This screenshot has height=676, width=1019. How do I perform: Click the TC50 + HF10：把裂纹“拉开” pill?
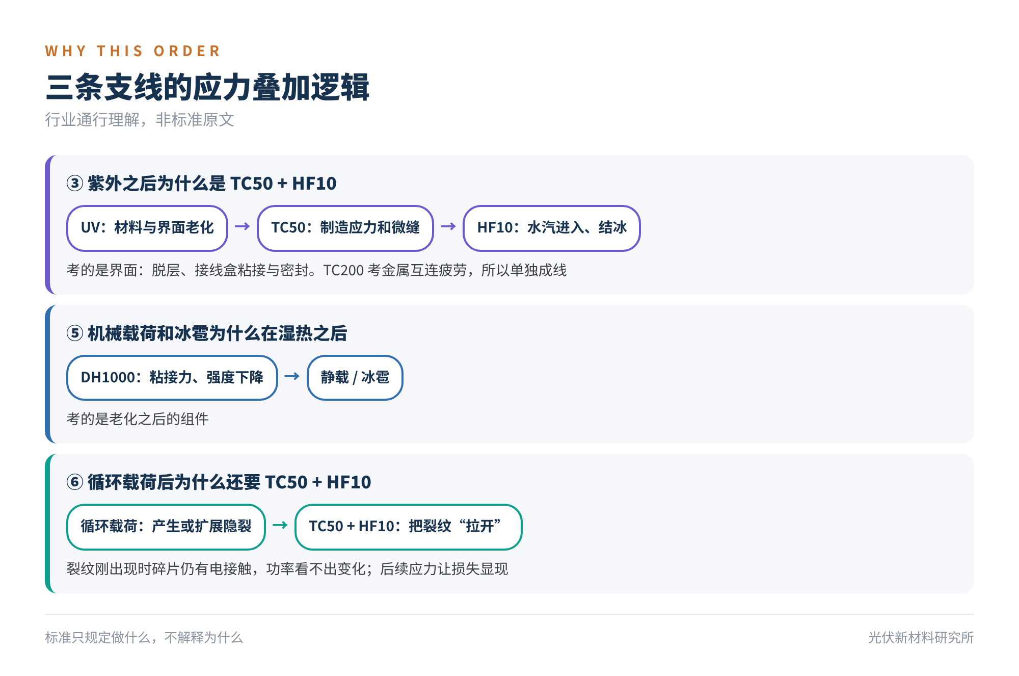click(x=409, y=527)
